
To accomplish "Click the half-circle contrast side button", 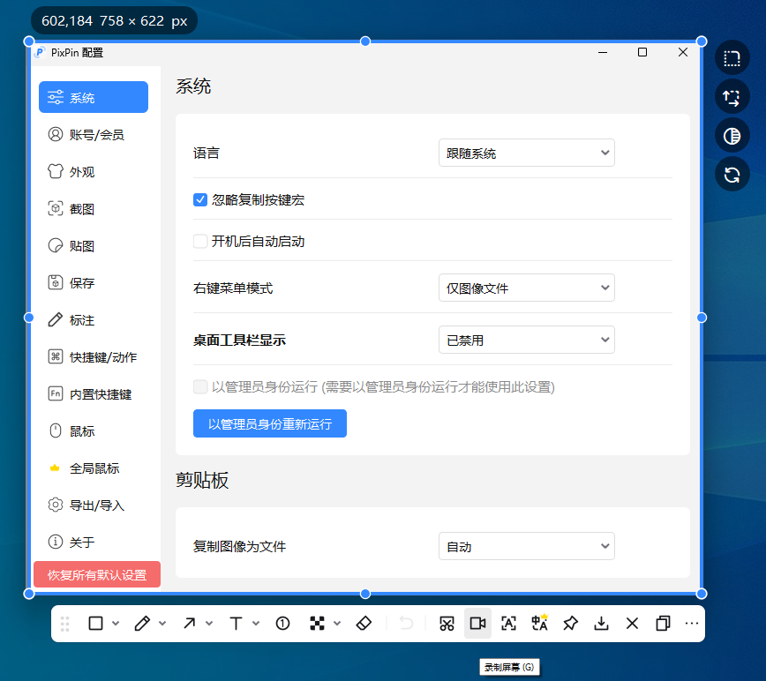I will pyautogui.click(x=732, y=136).
